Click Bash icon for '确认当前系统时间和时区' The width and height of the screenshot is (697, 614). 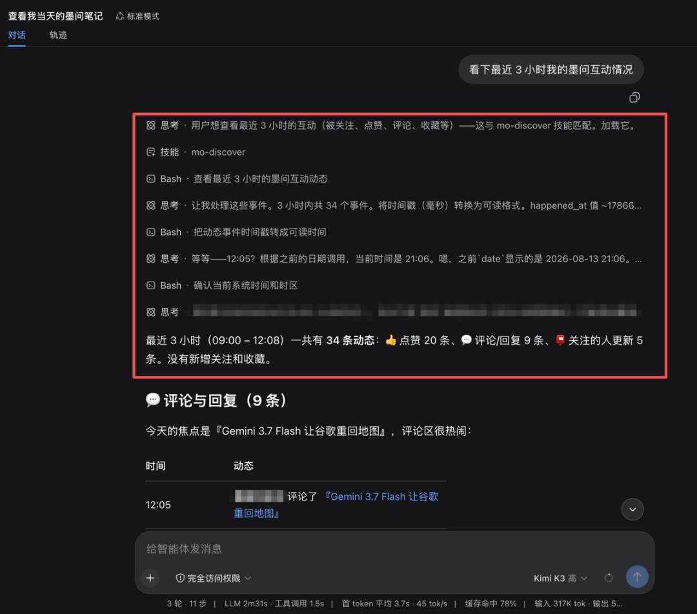[150, 285]
